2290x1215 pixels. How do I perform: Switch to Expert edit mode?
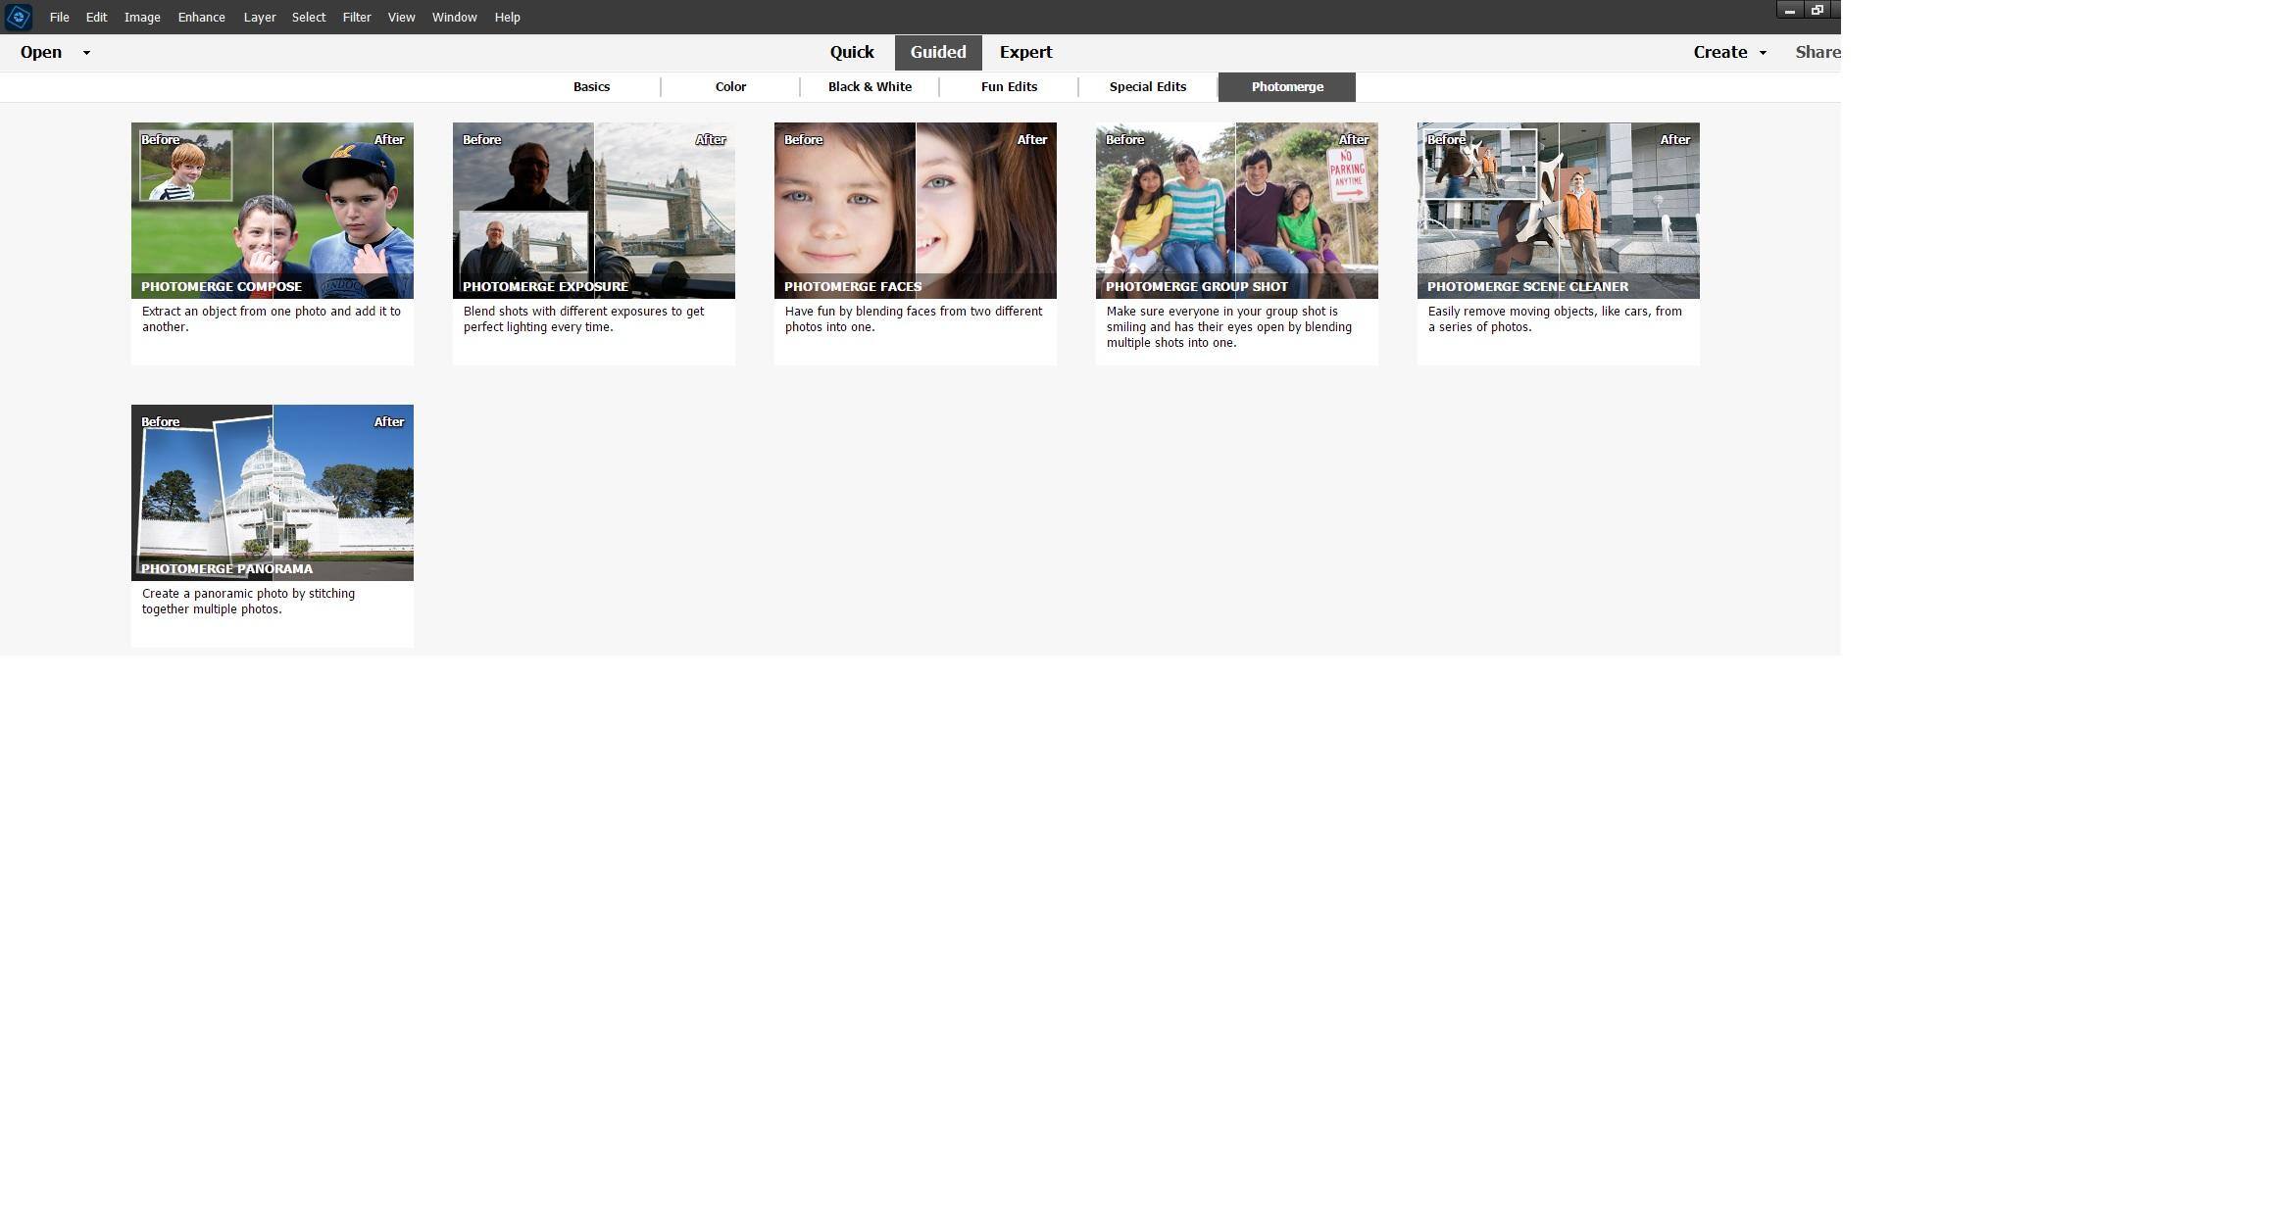pos(1025,53)
